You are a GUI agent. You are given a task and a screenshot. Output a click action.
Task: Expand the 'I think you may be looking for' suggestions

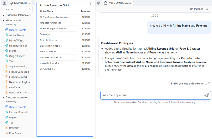[x=169, y=84]
